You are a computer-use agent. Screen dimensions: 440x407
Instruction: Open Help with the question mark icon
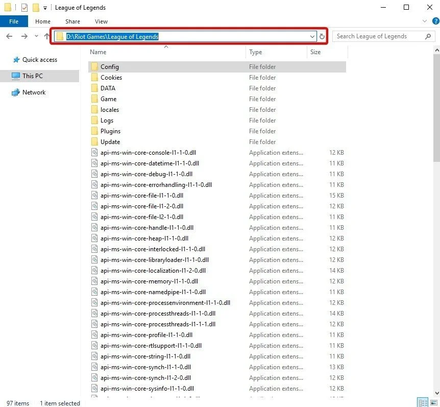click(436, 21)
